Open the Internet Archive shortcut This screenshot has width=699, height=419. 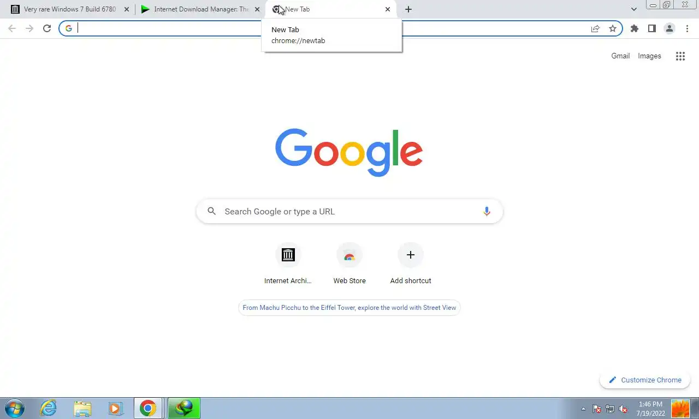pos(288,264)
